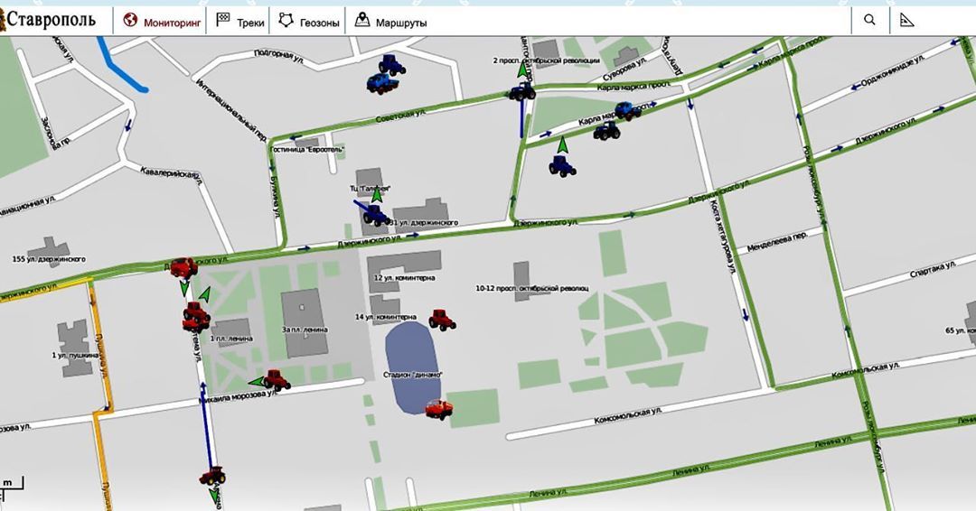Go to the Маршруты tab

click(x=390, y=22)
